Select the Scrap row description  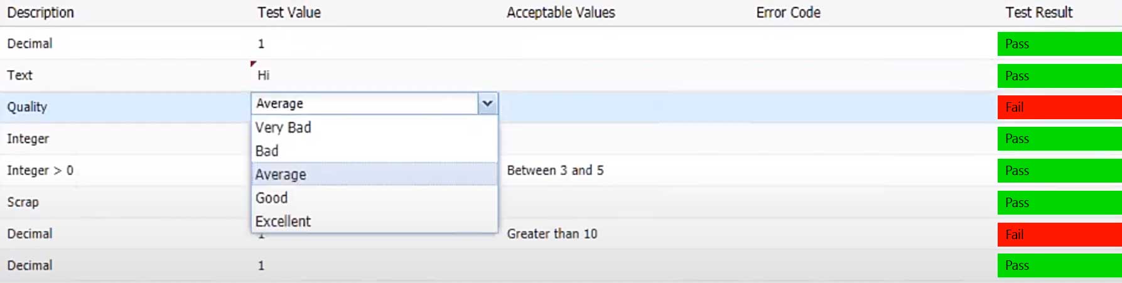(x=23, y=202)
